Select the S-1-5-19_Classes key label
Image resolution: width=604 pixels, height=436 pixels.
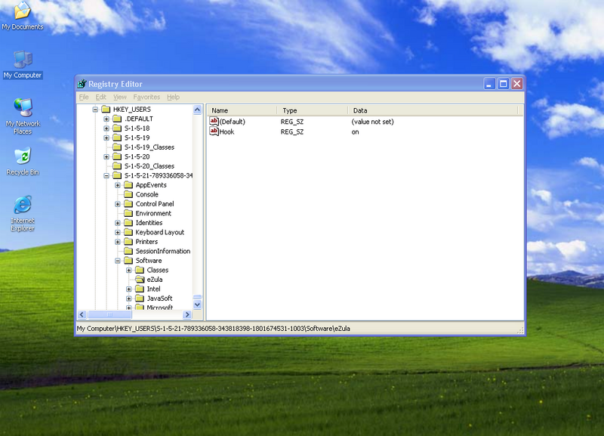149,147
